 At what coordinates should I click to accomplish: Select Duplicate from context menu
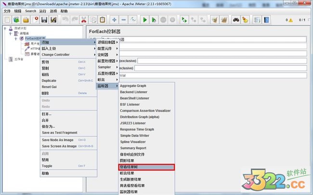pyautogui.click(x=68, y=81)
